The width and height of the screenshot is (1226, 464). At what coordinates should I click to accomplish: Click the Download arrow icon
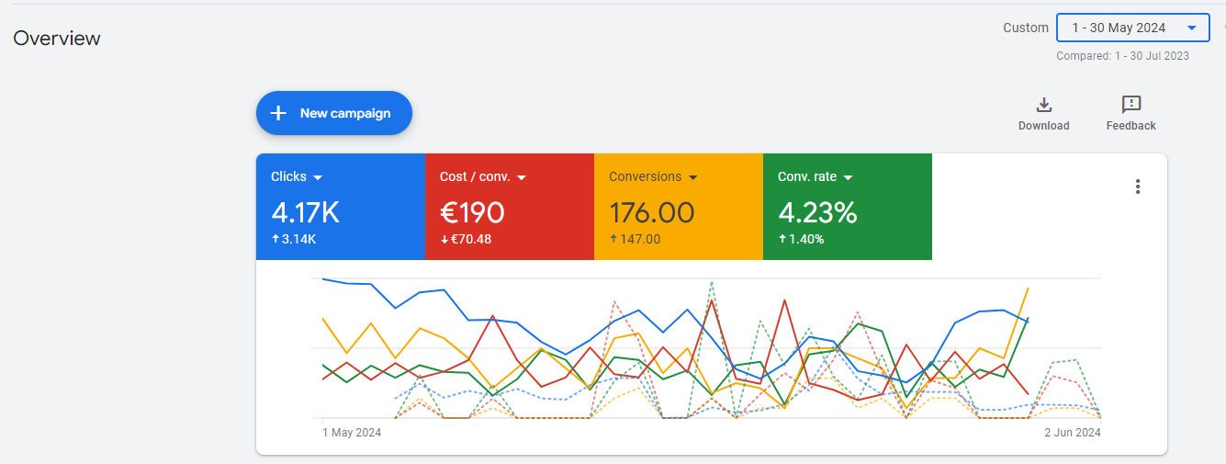(1043, 105)
